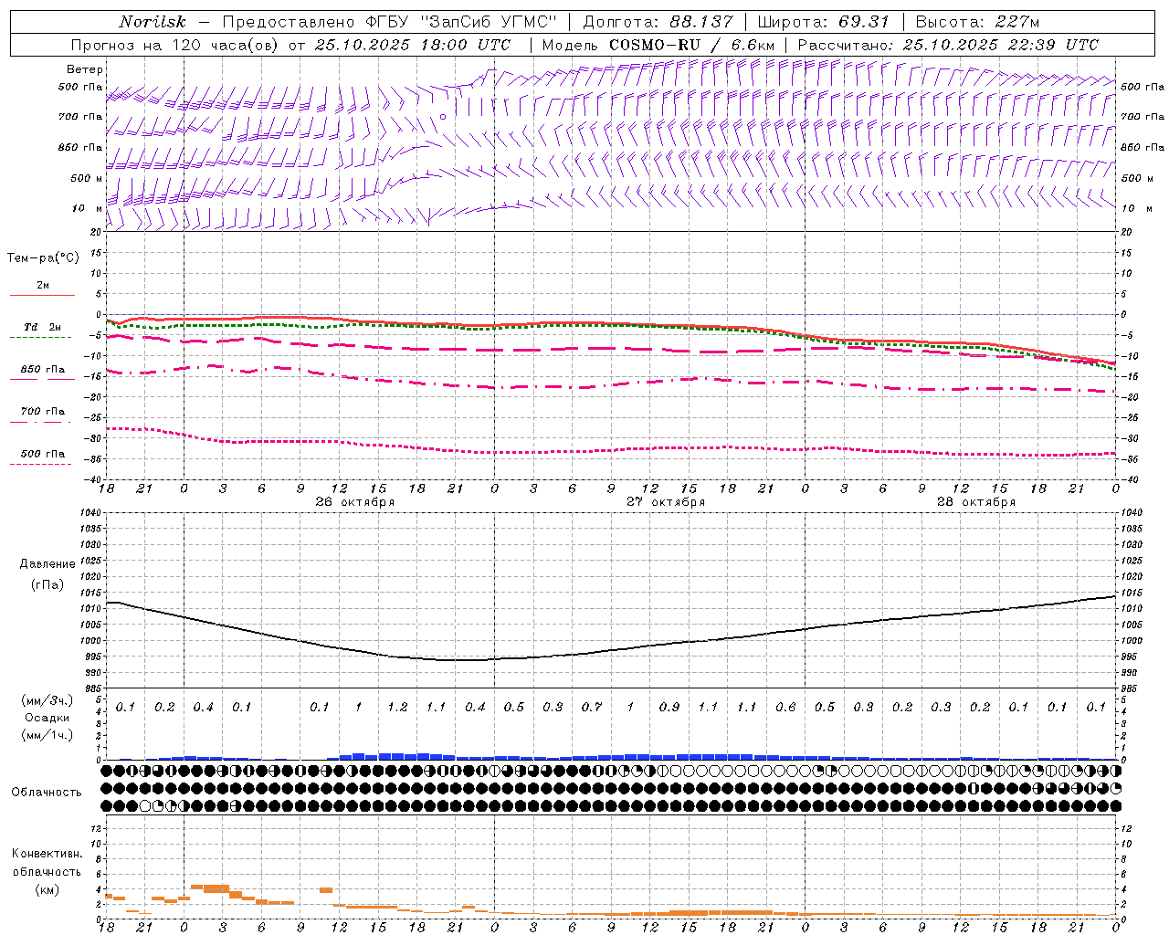Click the "850 гПа" temperature legend entry
1169x935 pixels.
click(43, 369)
